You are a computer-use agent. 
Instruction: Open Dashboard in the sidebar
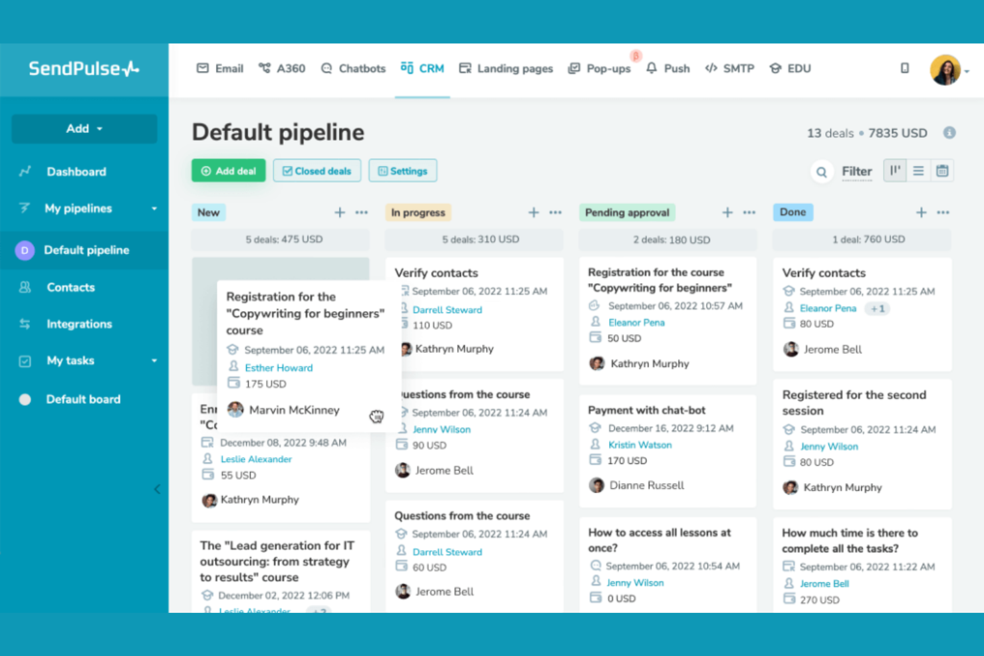(x=76, y=171)
